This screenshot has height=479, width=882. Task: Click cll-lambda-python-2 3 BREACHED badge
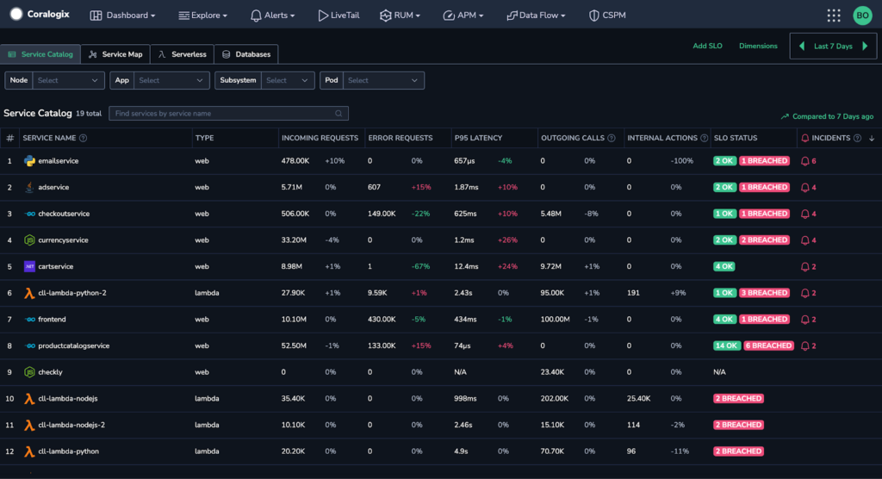pyautogui.click(x=764, y=293)
